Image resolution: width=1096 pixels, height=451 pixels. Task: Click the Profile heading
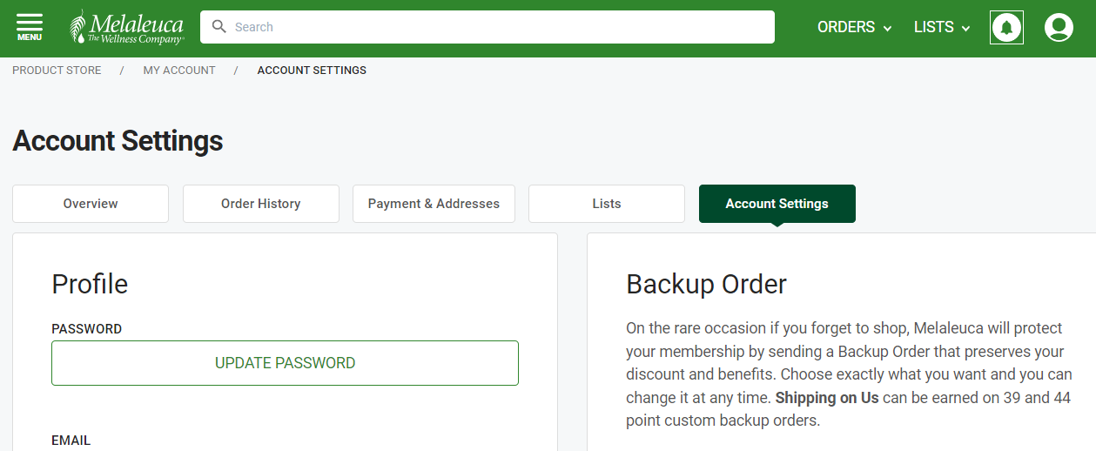click(90, 284)
